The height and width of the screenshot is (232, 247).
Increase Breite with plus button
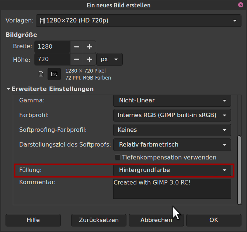tap(90, 47)
